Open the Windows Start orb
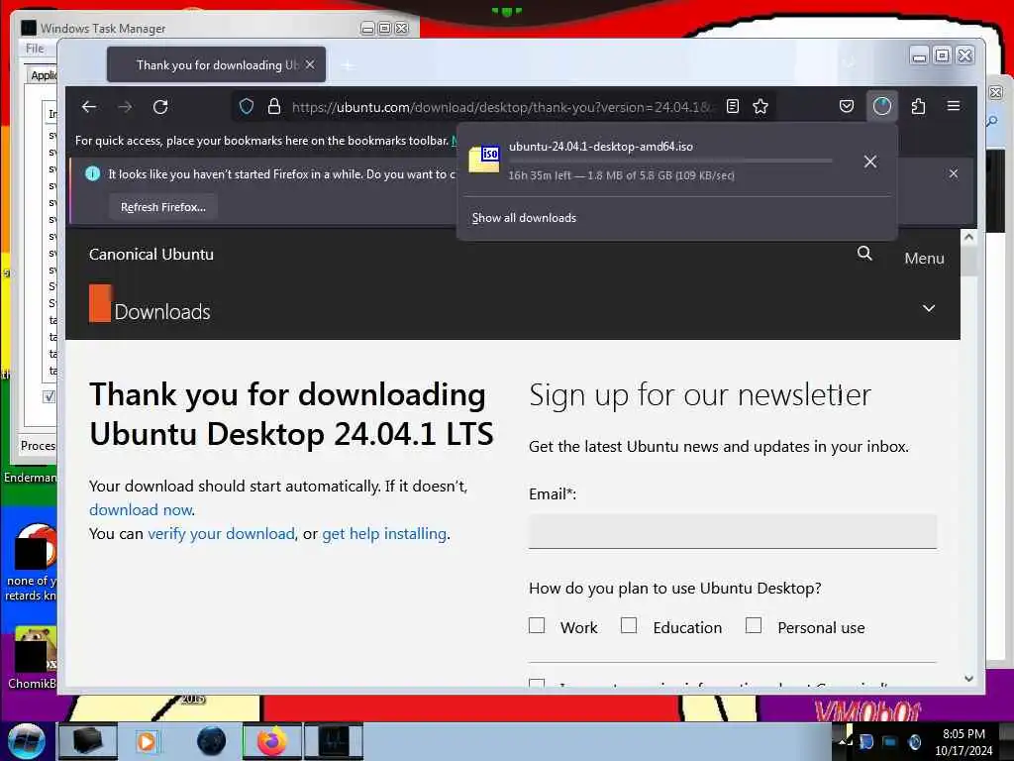 (x=26, y=741)
